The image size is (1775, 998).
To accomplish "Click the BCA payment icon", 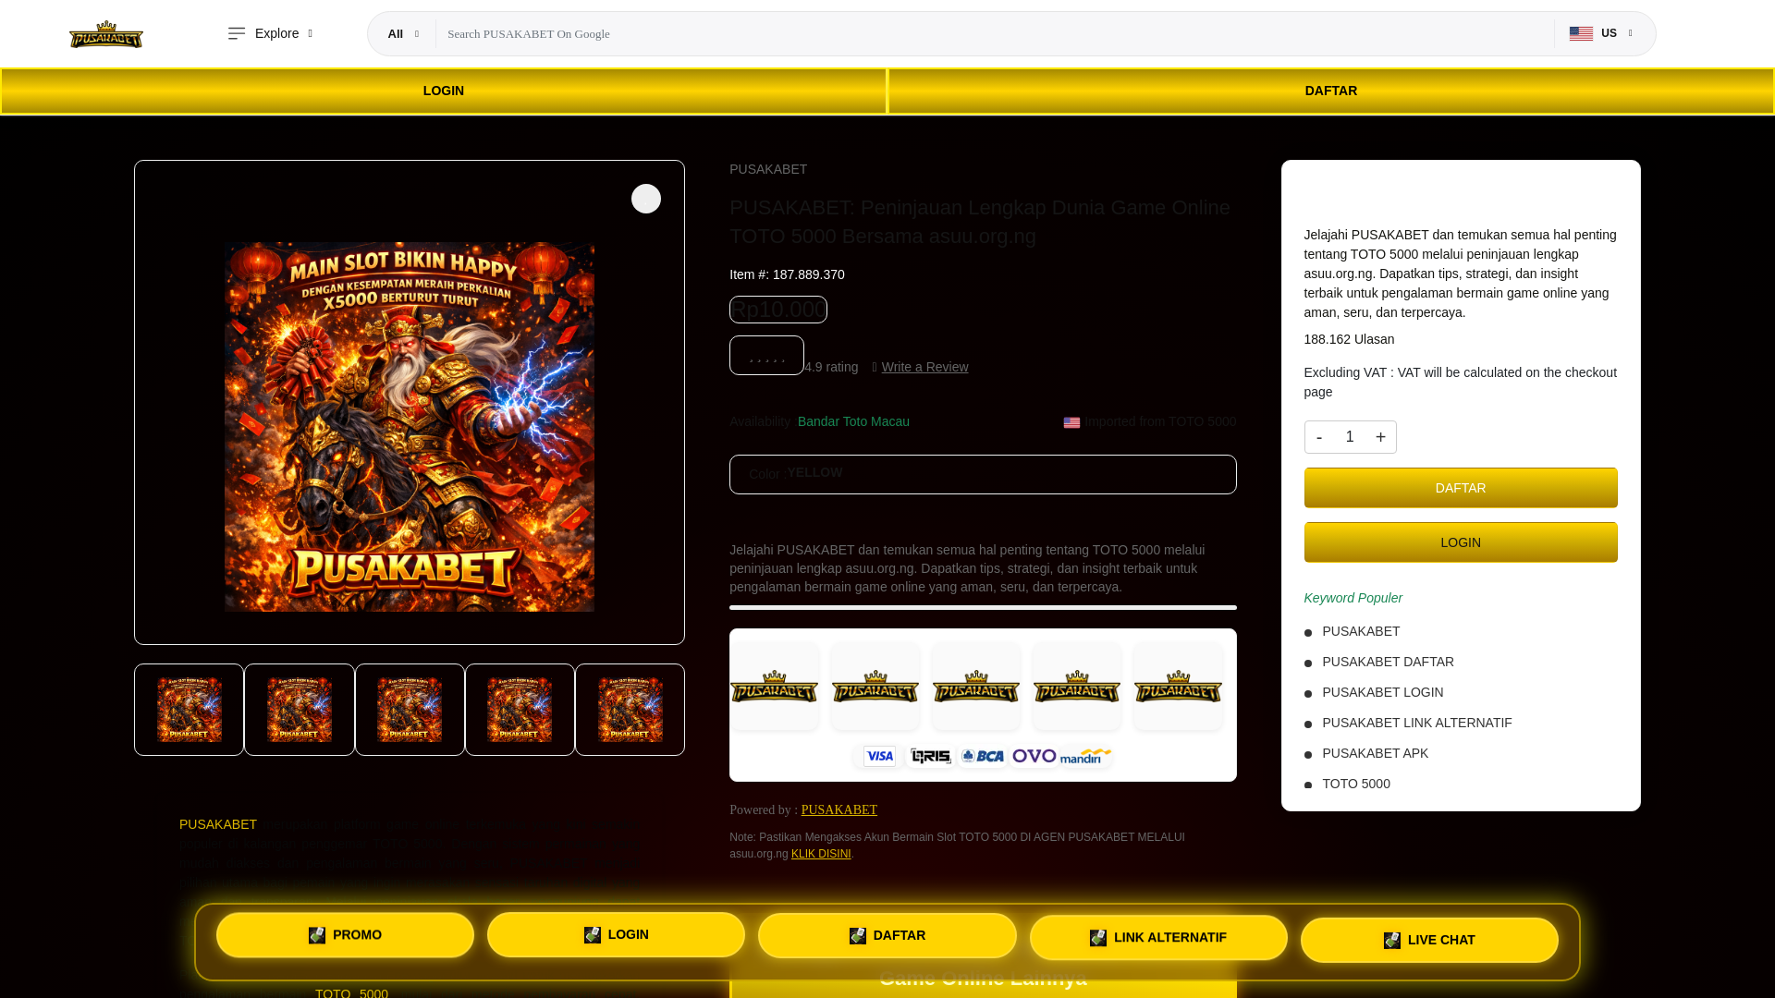I will coord(982,756).
